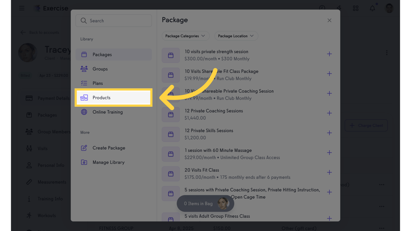Open the Products library section

(x=114, y=97)
